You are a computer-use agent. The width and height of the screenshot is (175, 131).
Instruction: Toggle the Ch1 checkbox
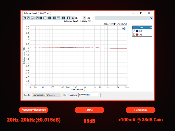(x=134, y=31)
